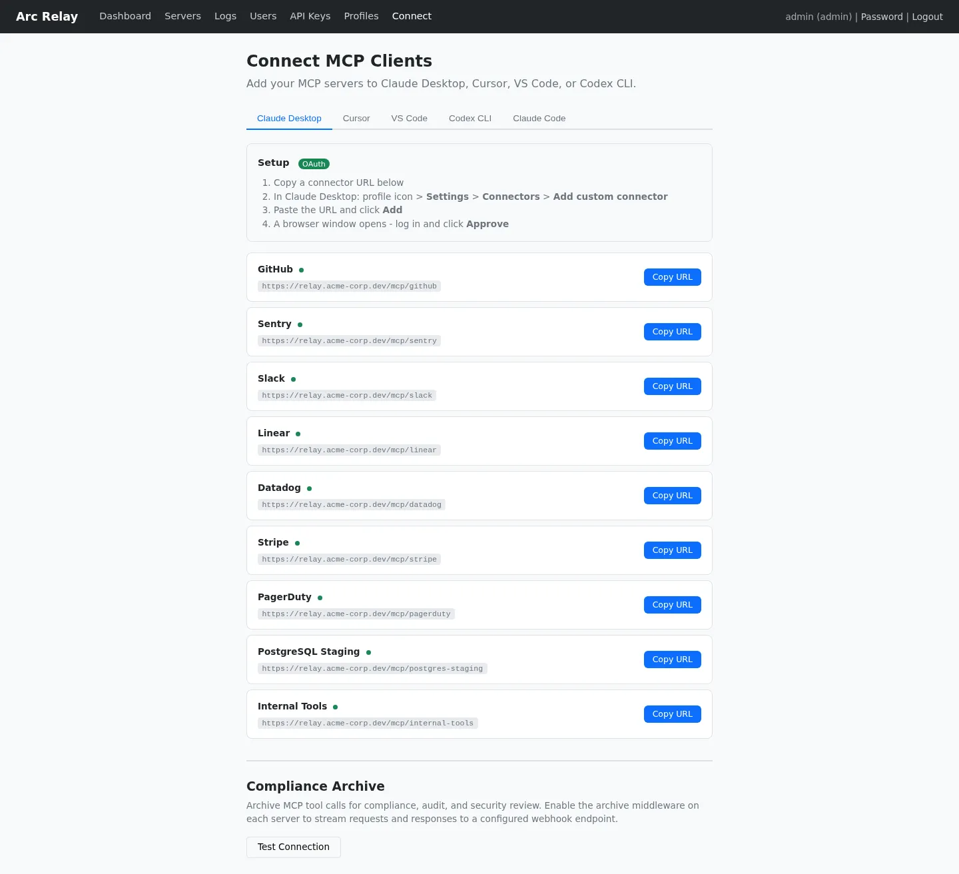This screenshot has height=874, width=959.
Task: Open the Profiles nav item
Action: click(361, 16)
